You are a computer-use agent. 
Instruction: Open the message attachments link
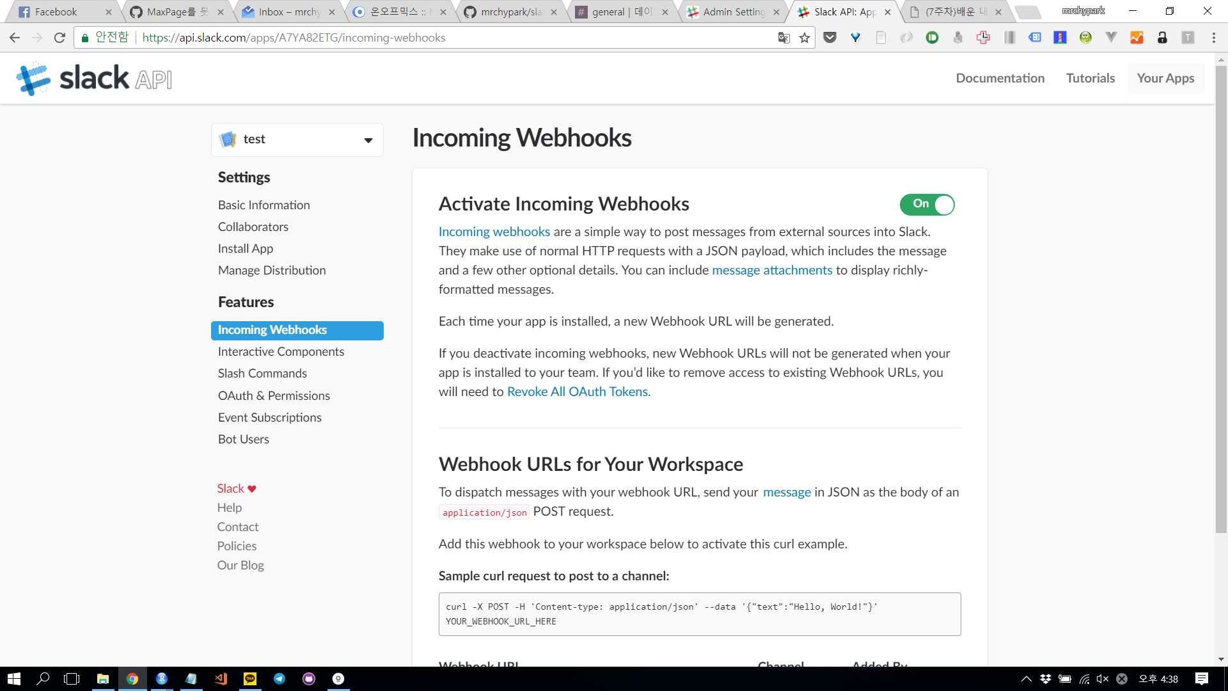772,270
